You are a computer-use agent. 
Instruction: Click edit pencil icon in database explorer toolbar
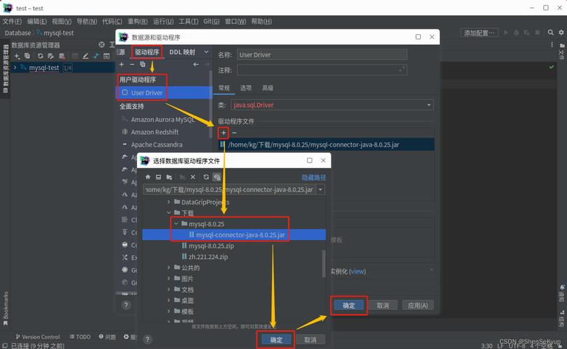click(85, 56)
